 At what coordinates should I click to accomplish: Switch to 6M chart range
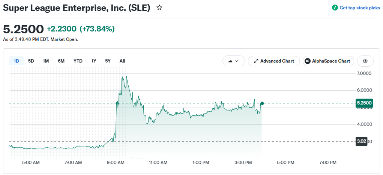pyautogui.click(x=61, y=61)
